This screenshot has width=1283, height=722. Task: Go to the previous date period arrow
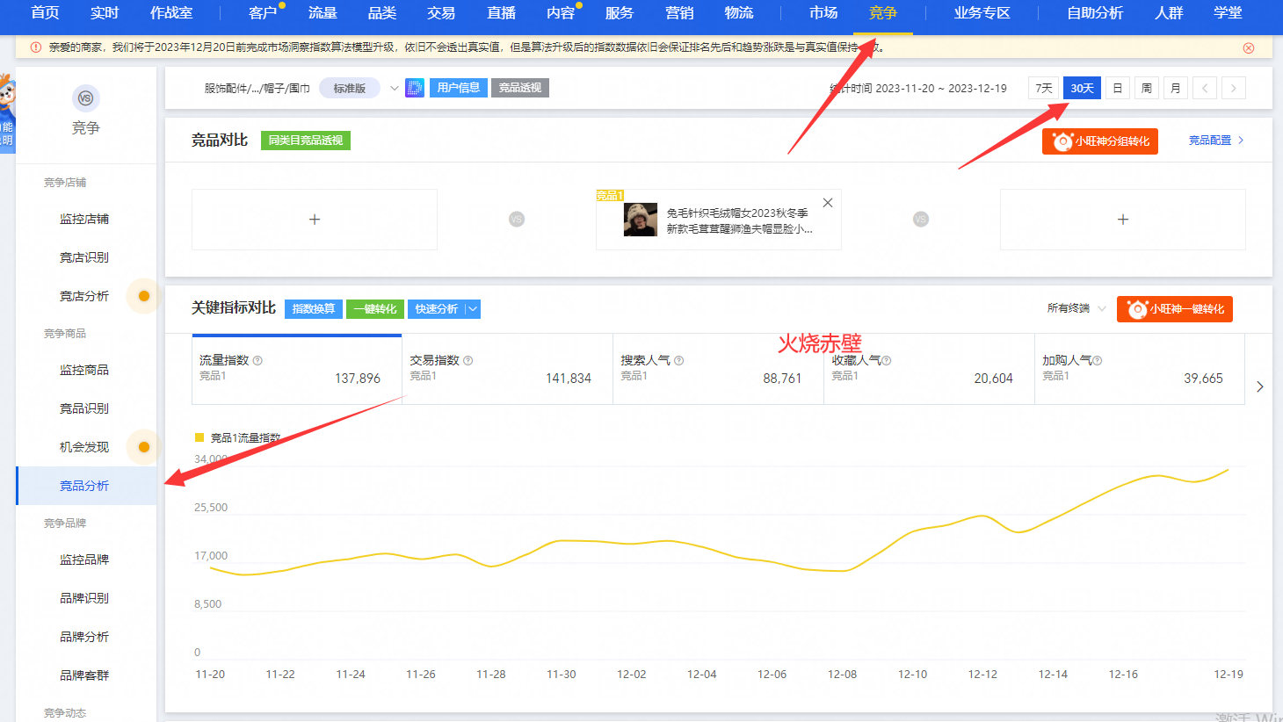[x=1206, y=88]
